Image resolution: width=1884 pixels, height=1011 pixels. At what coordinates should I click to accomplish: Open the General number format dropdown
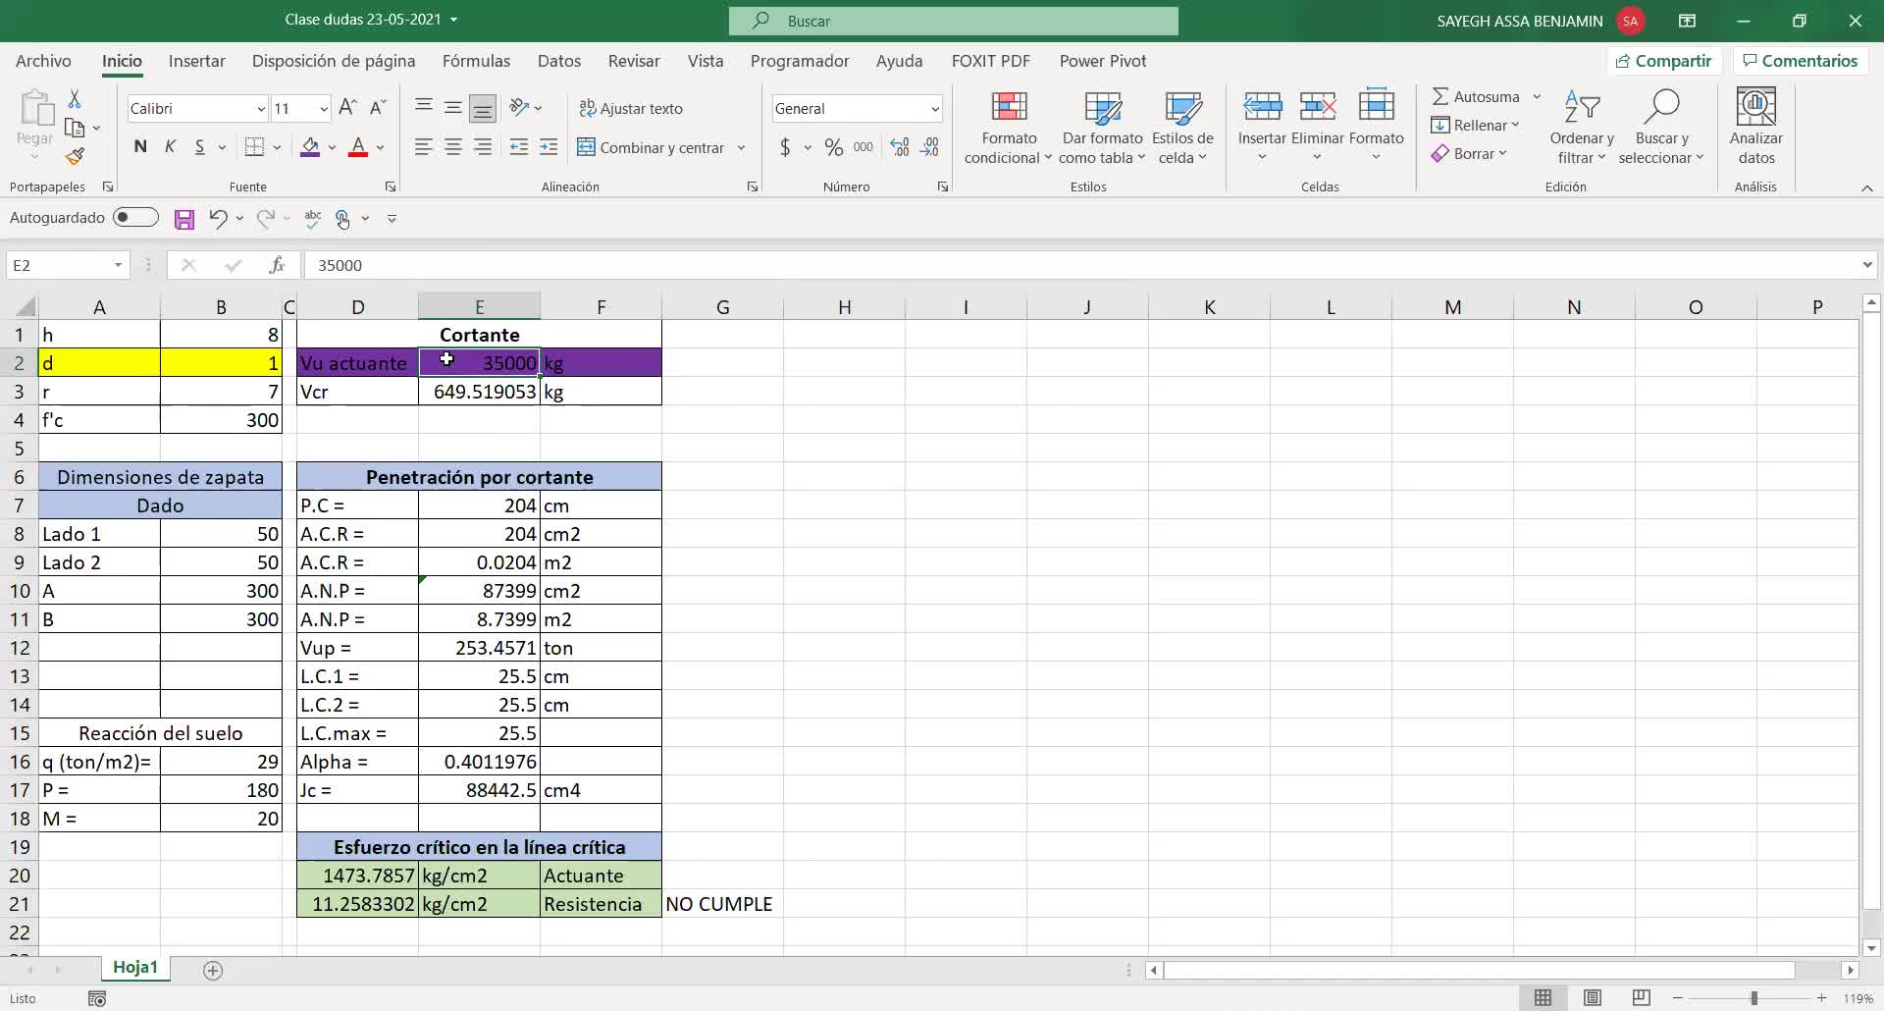(x=934, y=109)
